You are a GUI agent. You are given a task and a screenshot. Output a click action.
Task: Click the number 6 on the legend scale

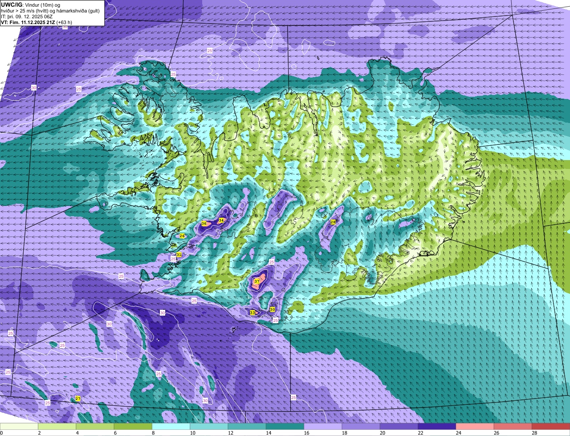[115, 433]
